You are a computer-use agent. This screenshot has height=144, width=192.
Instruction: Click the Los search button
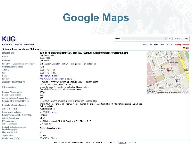coord(170,39)
